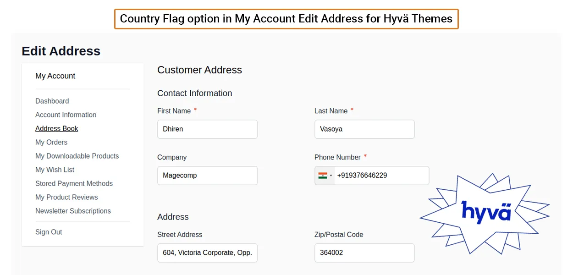This screenshot has width=573, height=275.
Task: Click the Hyvä logo badge
Action: [485, 212]
